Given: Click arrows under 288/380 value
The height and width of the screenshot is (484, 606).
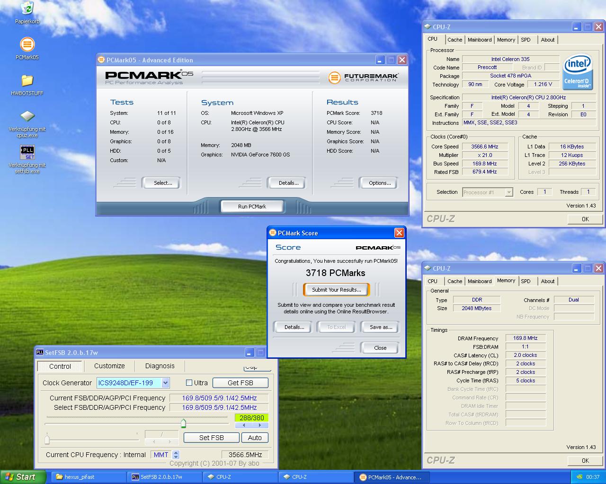Looking at the screenshot, I should click(x=252, y=425).
